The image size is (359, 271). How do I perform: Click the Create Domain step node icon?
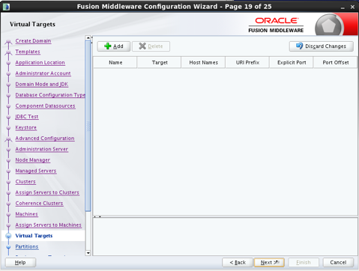pyautogui.click(x=8, y=42)
